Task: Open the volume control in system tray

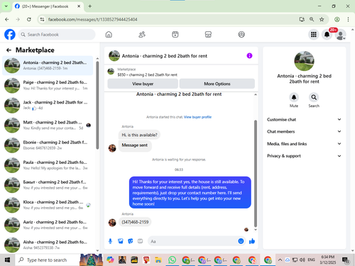Action: tap(302, 260)
